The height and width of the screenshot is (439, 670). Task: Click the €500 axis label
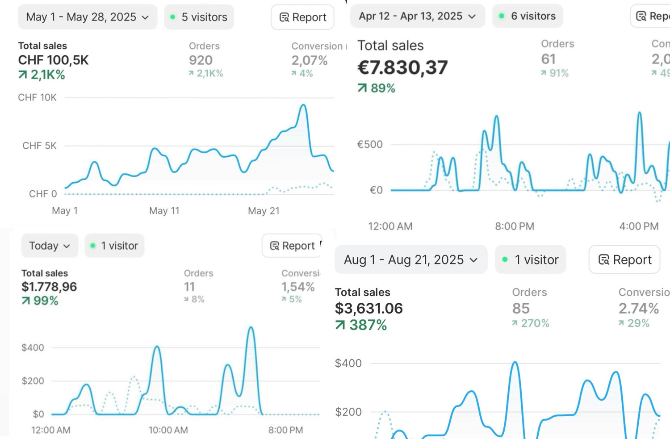pos(370,144)
